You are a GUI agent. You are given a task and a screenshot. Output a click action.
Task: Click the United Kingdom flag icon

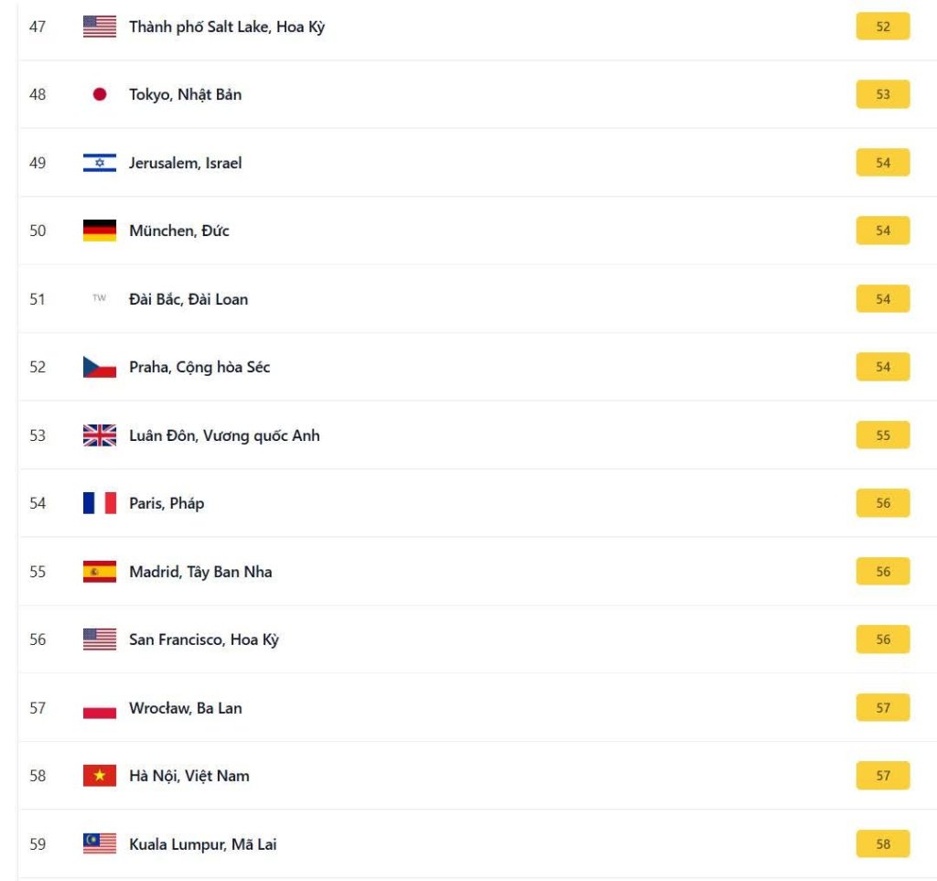tap(100, 435)
